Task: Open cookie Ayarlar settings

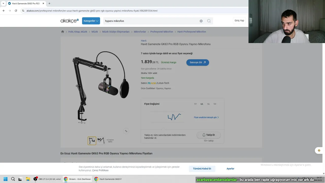Action: pos(231,169)
